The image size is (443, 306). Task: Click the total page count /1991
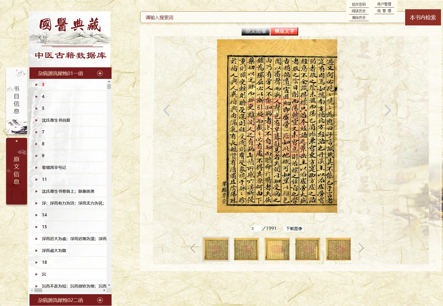click(269, 229)
